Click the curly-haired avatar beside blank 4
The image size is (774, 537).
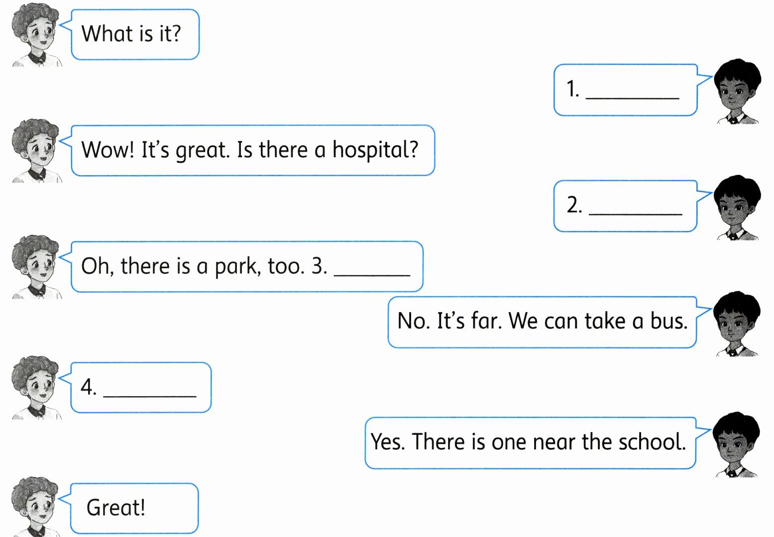36,387
